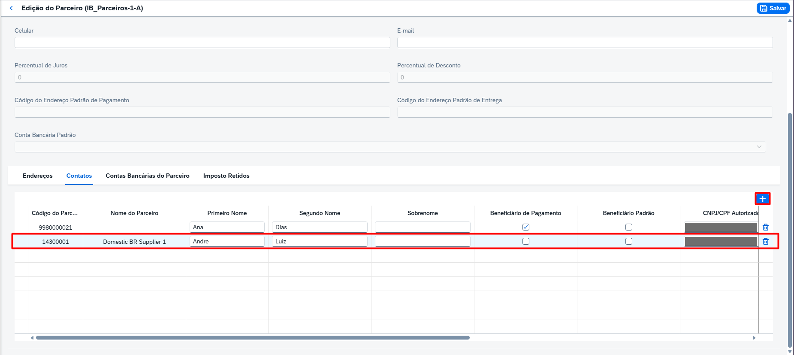The width and height of the screenshot is (794, 355).
Task: Edit Primeiro Nome field containing Ana
Action: (227, 227)
